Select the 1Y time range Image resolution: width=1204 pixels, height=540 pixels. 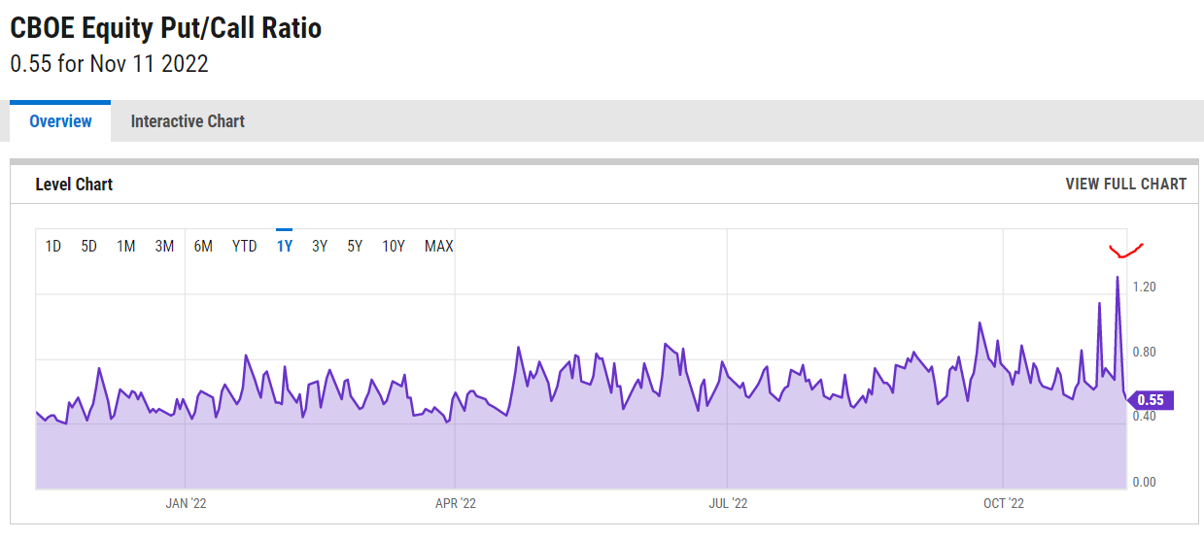click(285, 246)
